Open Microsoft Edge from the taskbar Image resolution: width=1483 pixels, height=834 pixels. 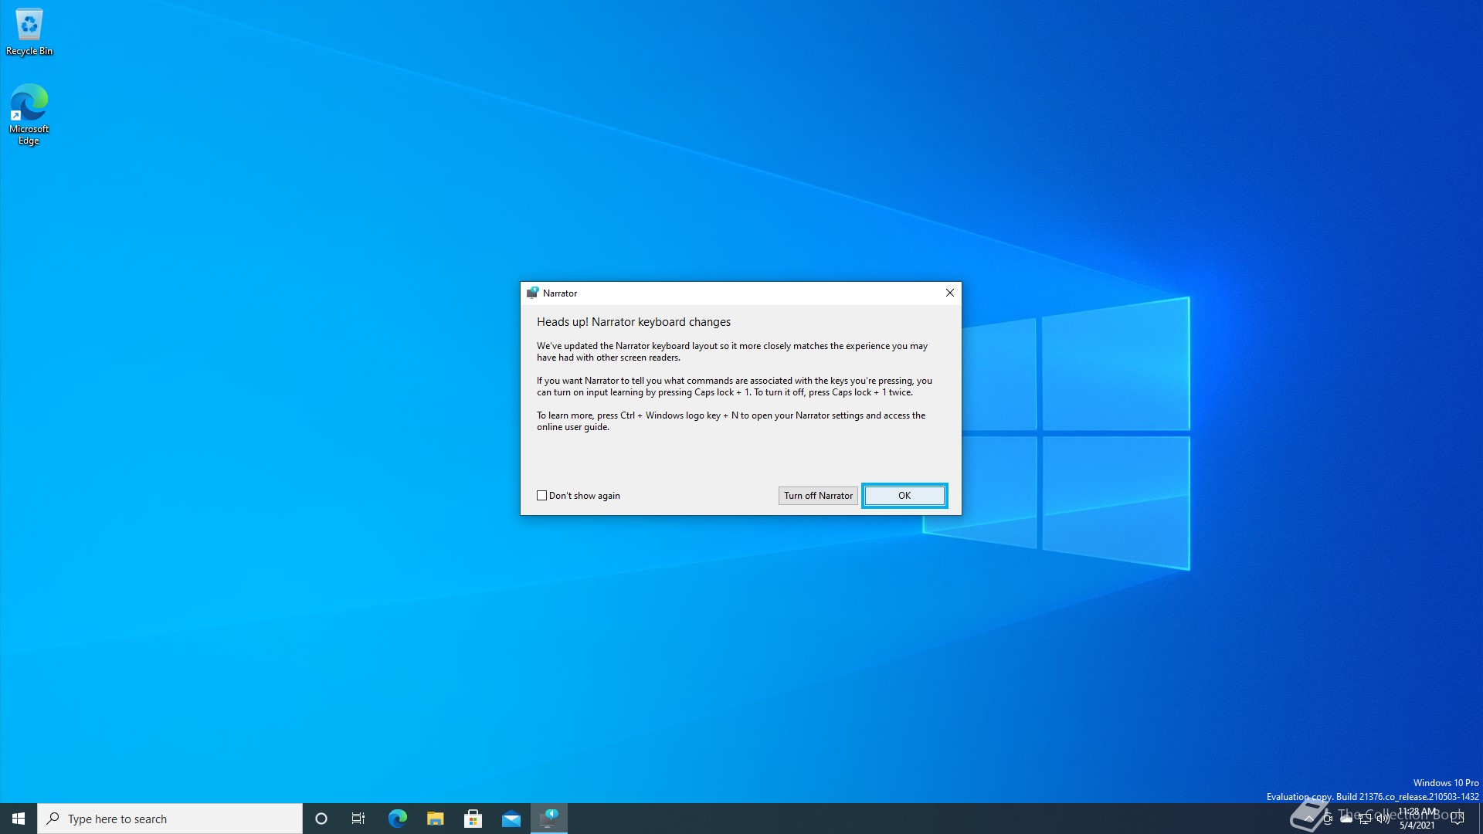397,819
